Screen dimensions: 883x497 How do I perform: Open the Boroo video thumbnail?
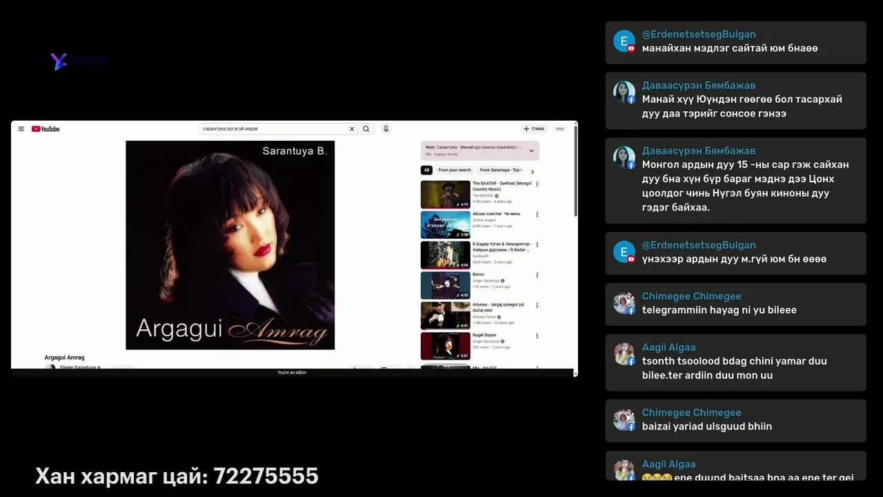pos(446,286)
